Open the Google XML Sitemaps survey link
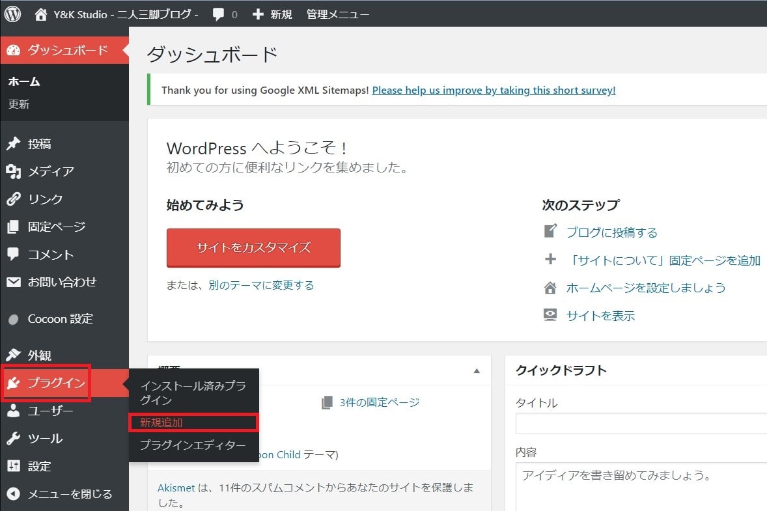Screen dimensions: 767x511 coord(494,90)
